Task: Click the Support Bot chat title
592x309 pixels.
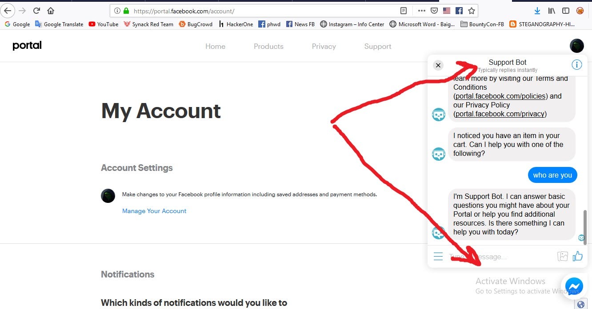Action: coord(508,63)
